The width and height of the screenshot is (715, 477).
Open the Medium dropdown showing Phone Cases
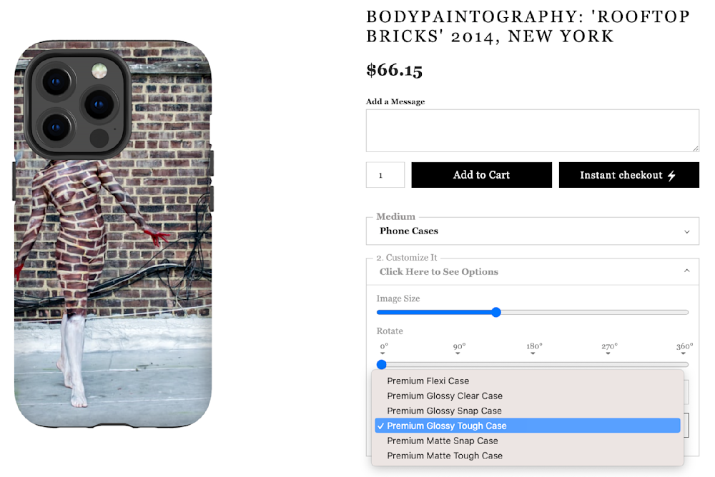coord(532,231)
